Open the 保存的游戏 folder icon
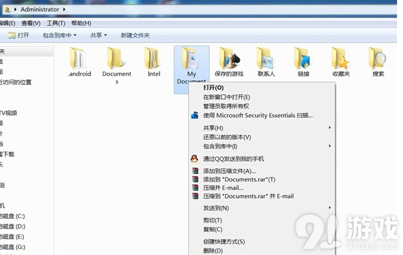 click(229, 58)
